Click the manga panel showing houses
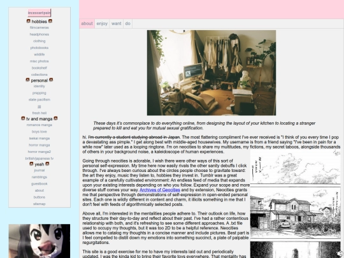 tap(296, 213)
